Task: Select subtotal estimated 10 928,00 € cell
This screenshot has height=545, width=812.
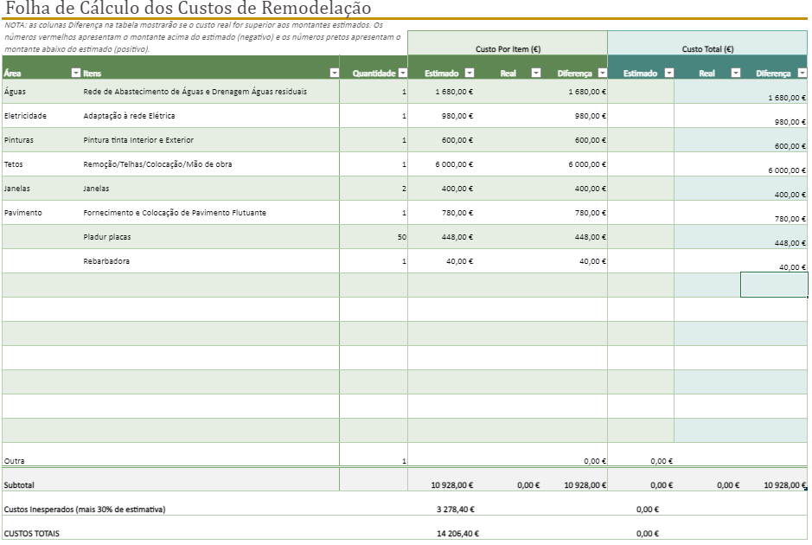Action: coord(441,480)
